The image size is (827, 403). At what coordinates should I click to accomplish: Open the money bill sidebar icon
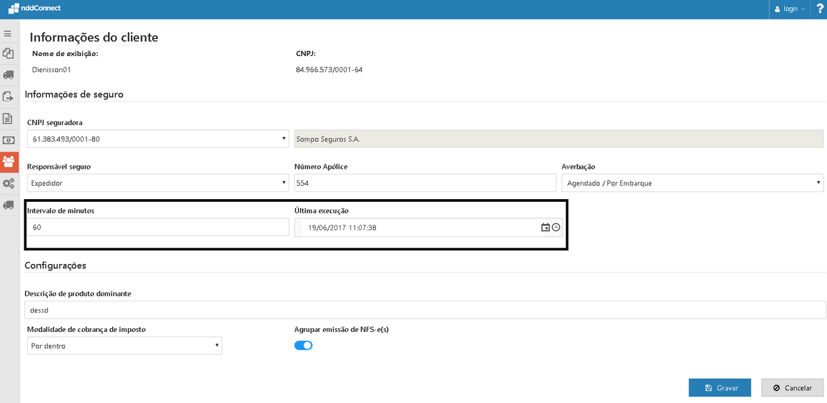(x=8, y=140)
